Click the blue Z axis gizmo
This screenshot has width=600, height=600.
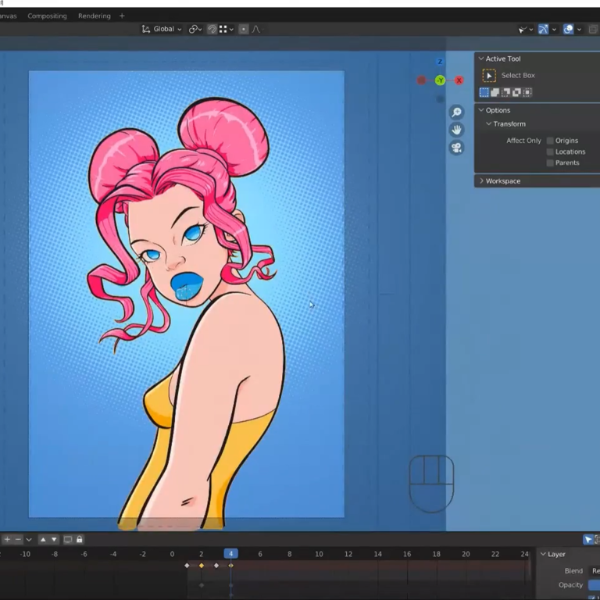click(440, 62)
